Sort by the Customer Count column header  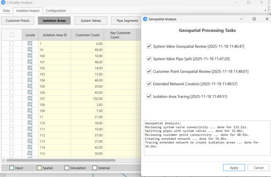(87, 35)
